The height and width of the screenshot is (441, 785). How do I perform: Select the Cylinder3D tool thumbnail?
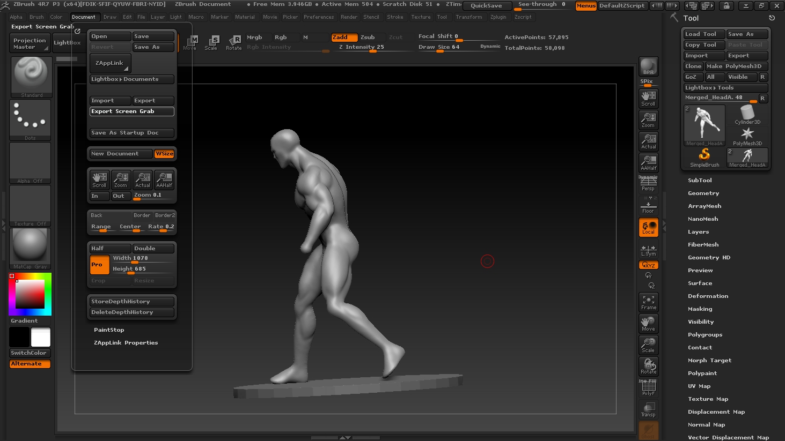tap(747, 115)
